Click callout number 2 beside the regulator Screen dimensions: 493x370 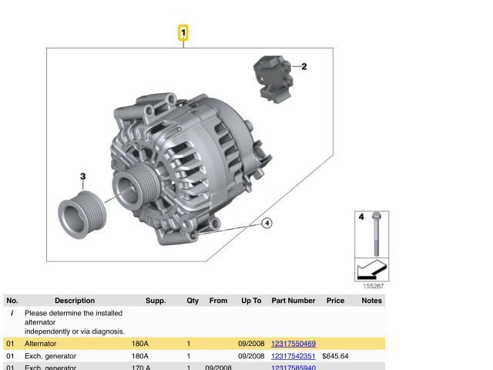pos(304,67)
